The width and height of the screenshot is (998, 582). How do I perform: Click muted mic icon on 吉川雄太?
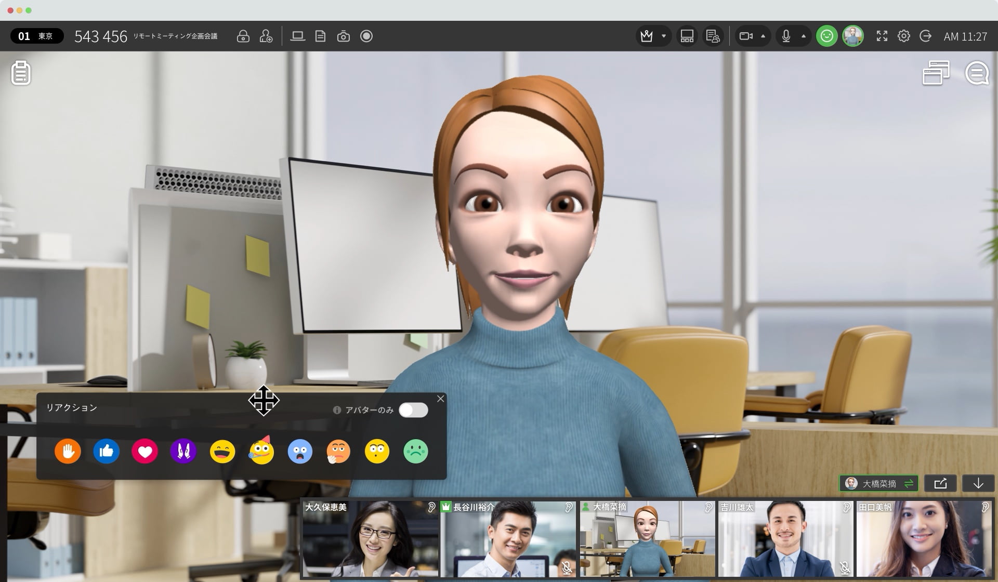click(845, 568)
